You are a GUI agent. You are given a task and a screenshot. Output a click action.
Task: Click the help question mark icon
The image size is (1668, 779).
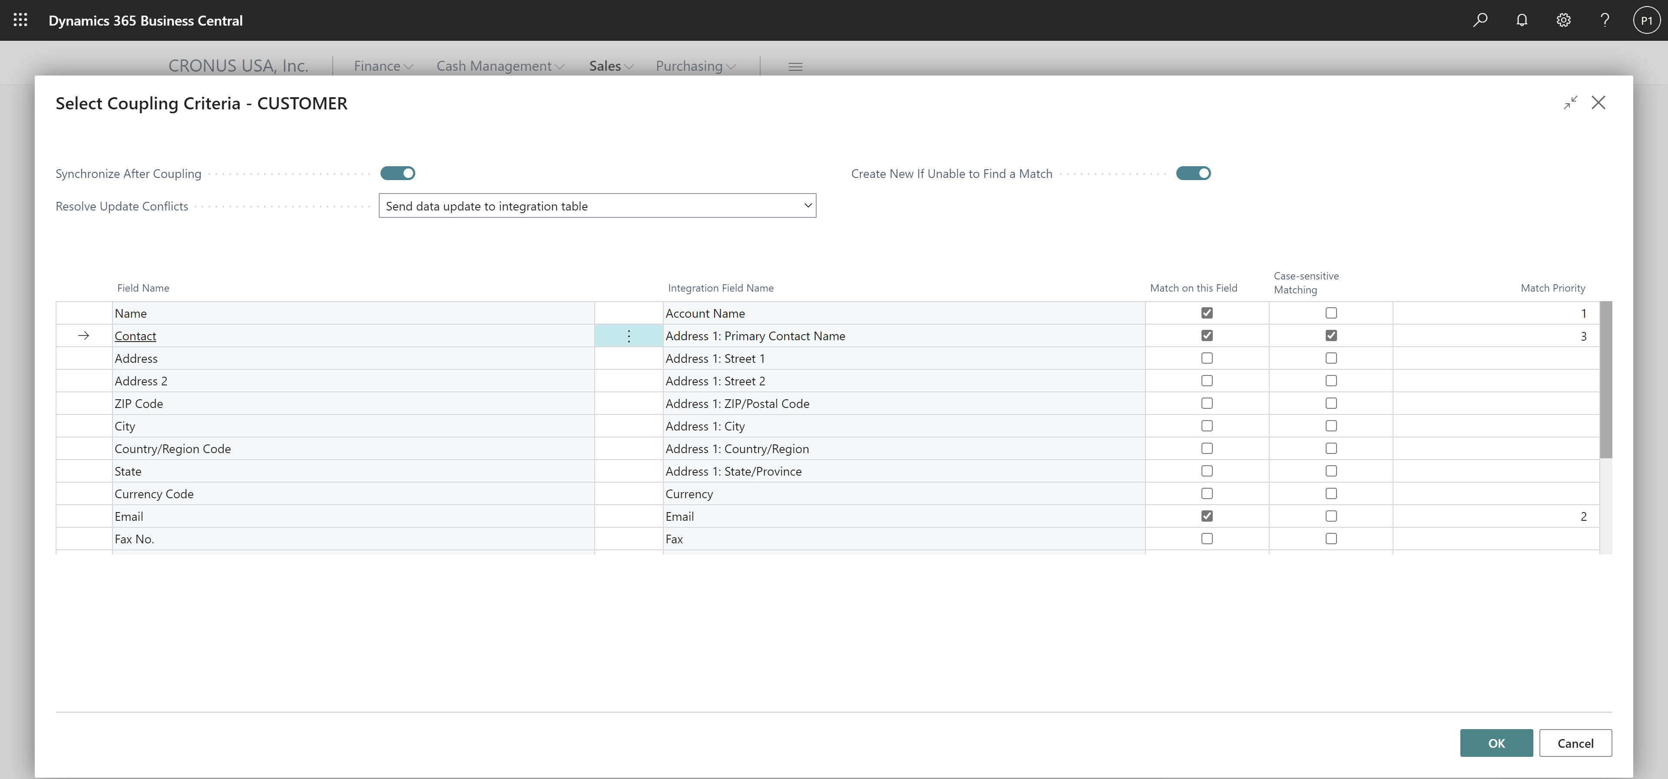pos(1605,20)
